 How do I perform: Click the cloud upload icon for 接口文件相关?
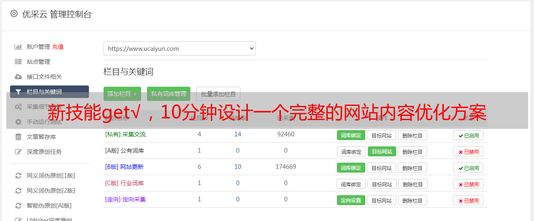coord(18,77)
